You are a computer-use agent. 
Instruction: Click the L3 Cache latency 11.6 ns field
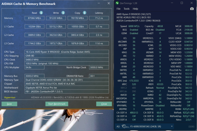click(x=99, y=43)
